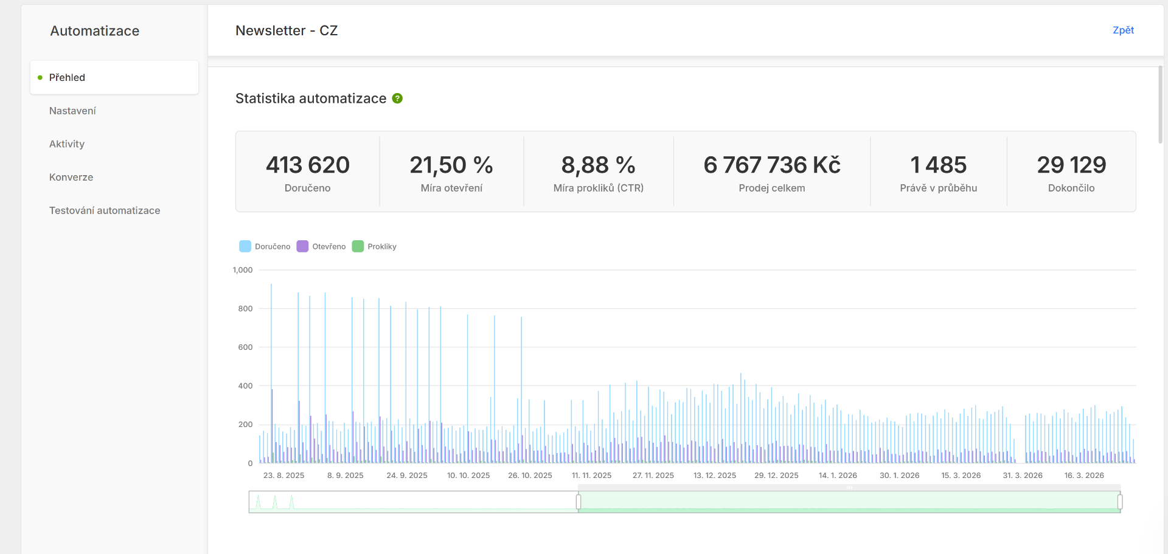Click the 1,000 y-axis label
Screen dimensions: 1168x554
tap(243, 270)
